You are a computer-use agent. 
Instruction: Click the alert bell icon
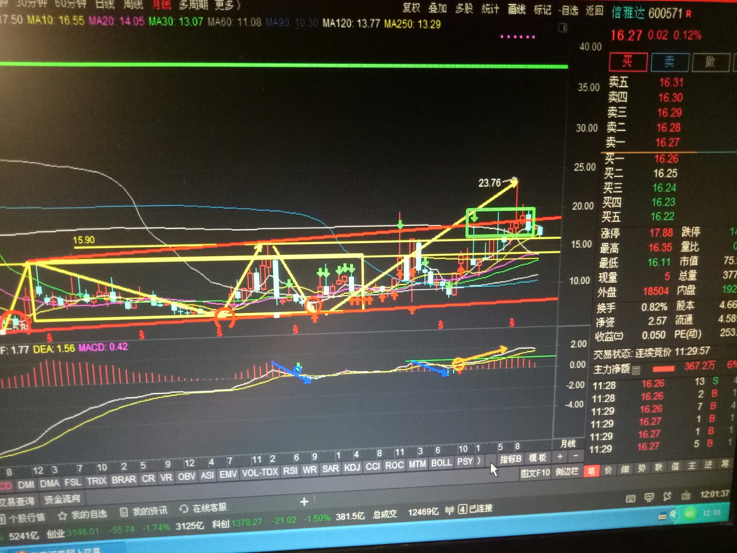click(x=667, y=497)
